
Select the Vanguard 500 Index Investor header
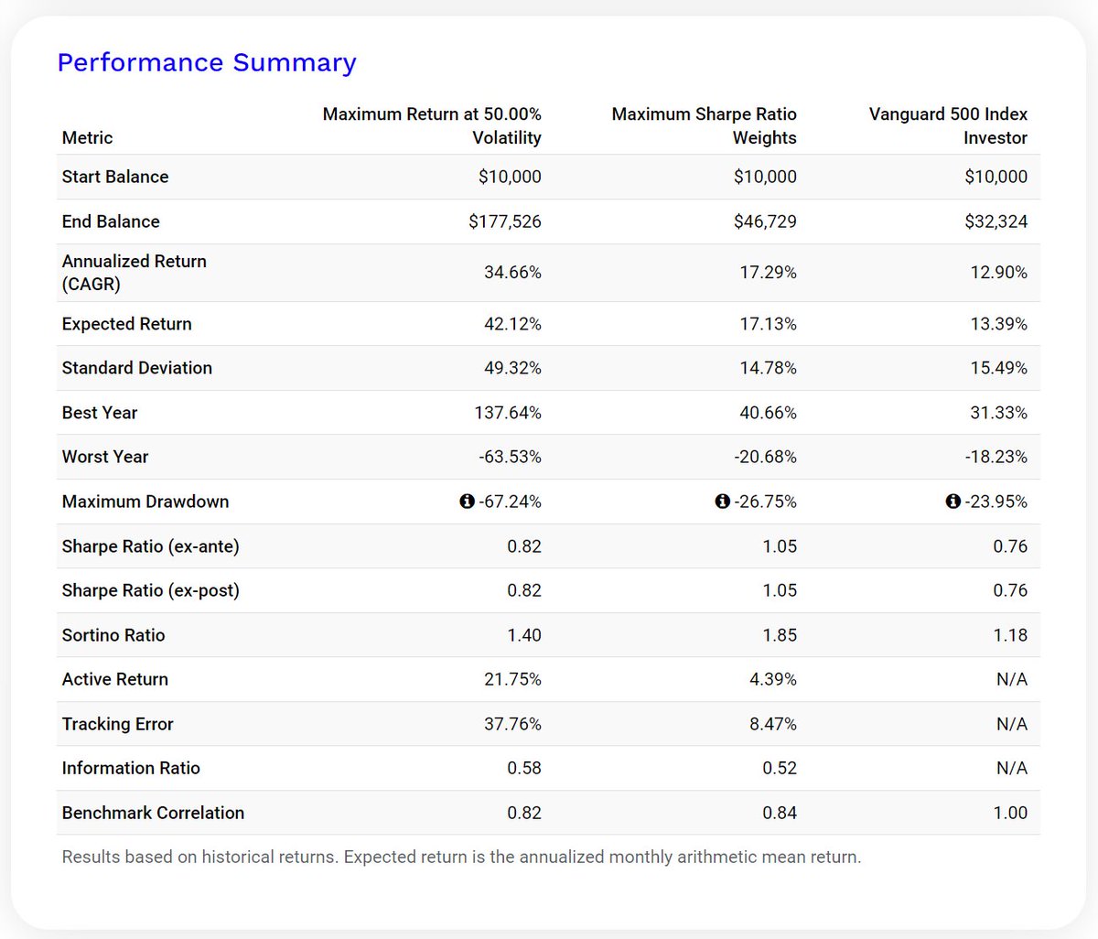pos(948,126)
